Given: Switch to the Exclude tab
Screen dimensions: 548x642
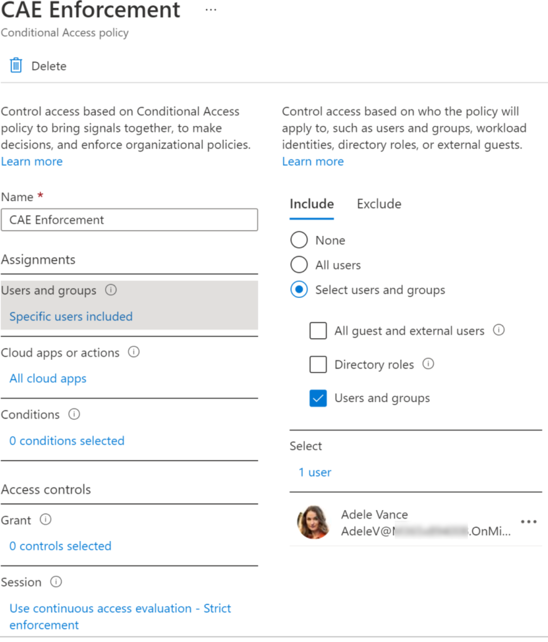Looking at the screenshot, I should click(379, 204).
